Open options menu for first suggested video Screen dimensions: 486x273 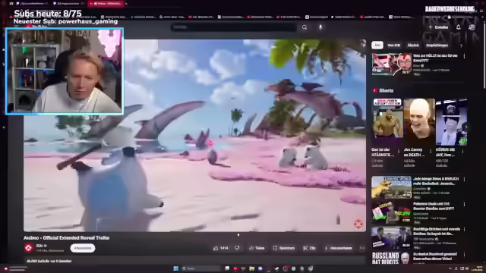click(464, 56)
